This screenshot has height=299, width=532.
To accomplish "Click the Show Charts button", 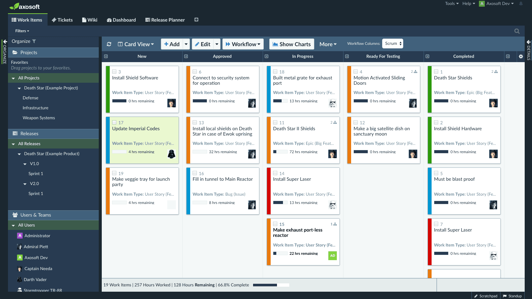I will [x=292, y=44].
